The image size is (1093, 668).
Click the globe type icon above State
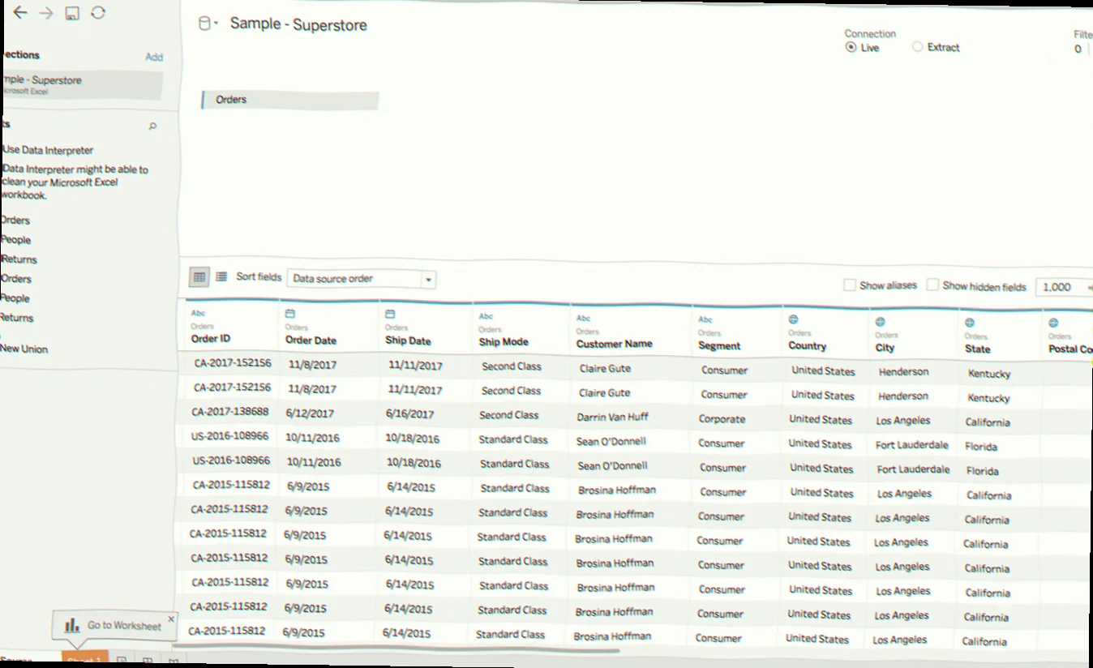tap(970, 323)
